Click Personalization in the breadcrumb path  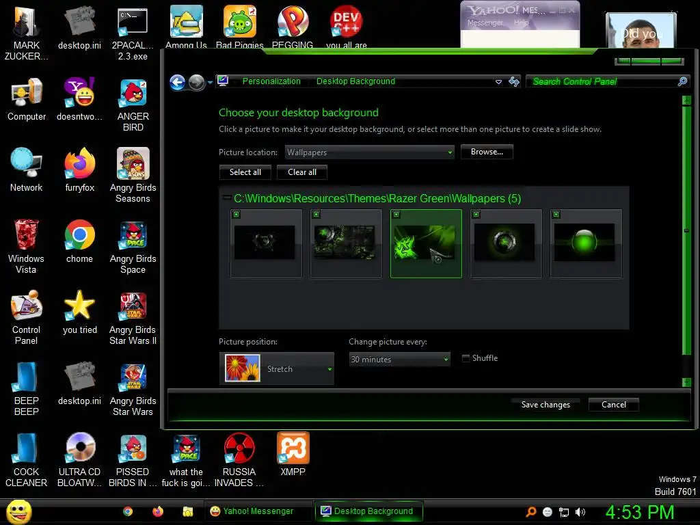pos(271,81)
